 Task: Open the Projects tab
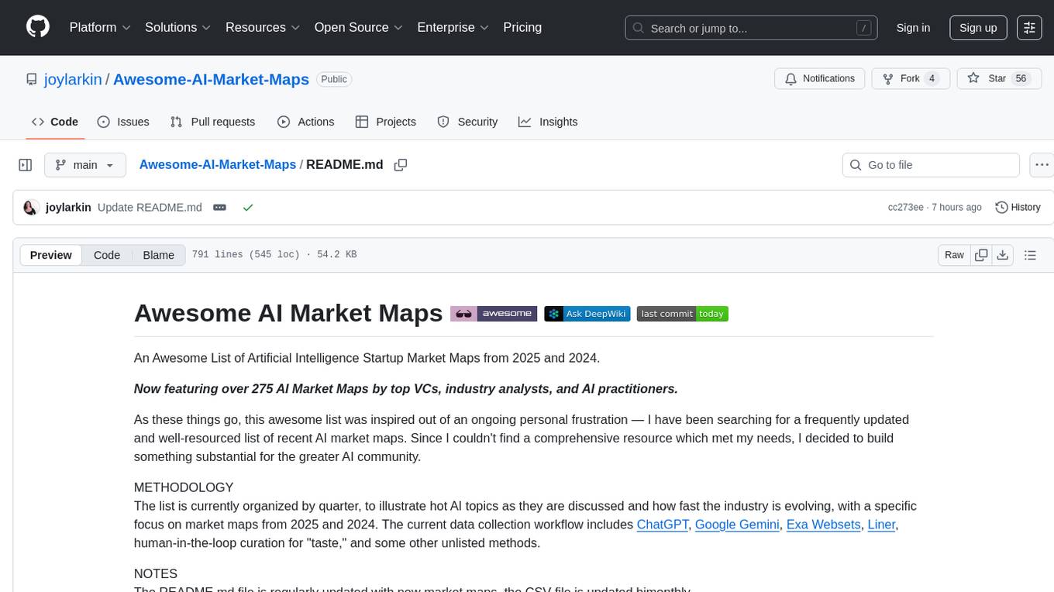[386, 122]
